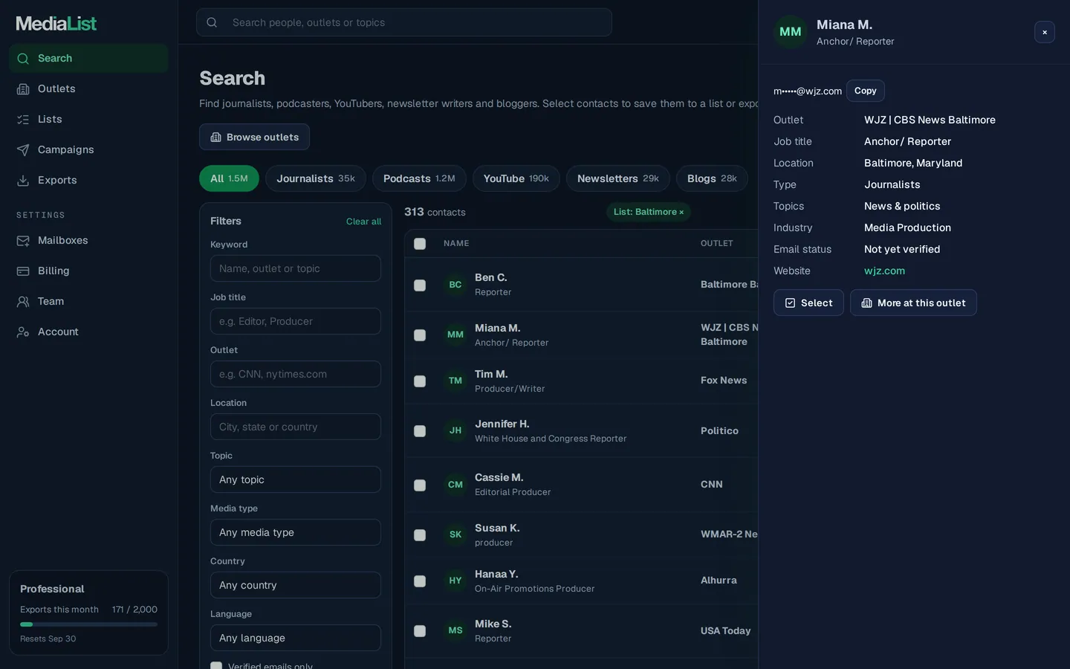This screenshot has width=1070, height=669.
Task: Switch to the Podcasts tab
Action: point(419,178)
